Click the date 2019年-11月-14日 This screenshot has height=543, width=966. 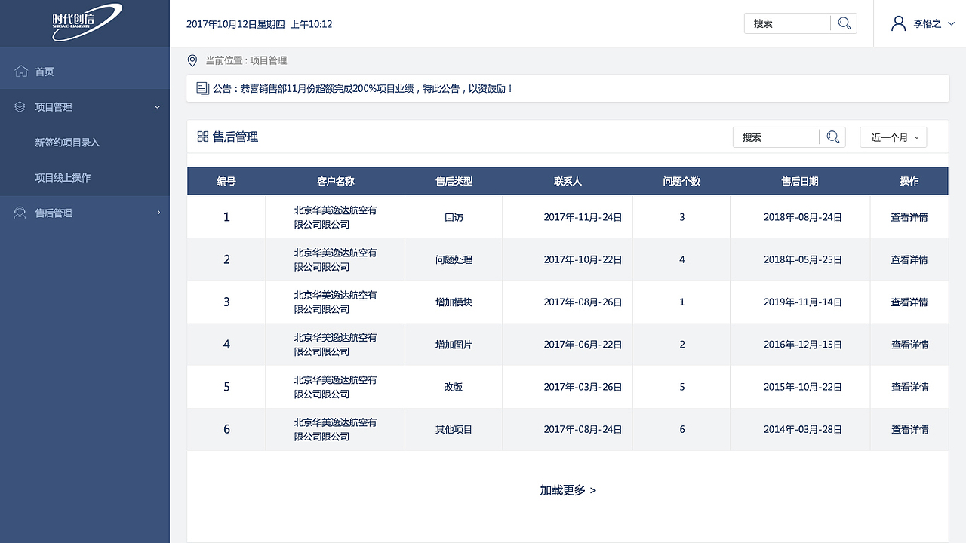click(x=803, y=302)
